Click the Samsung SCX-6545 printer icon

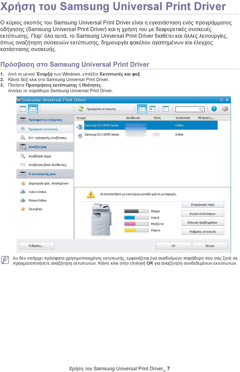click(x=80, y=135)
